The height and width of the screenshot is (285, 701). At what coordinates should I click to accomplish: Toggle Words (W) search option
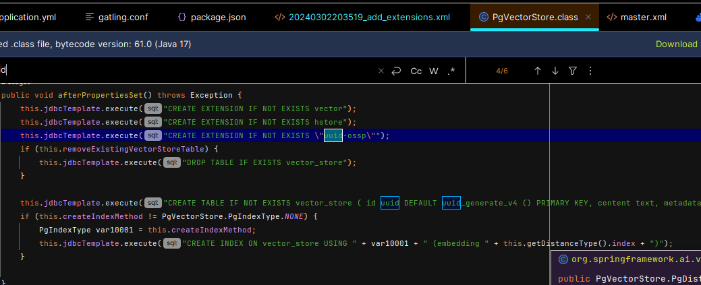coord(434,71)
